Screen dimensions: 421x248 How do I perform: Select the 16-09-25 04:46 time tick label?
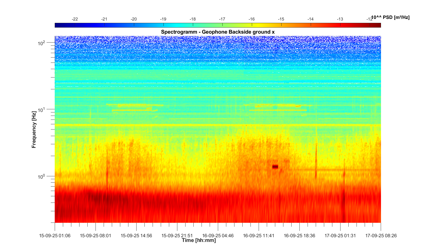tap(218, 236)
